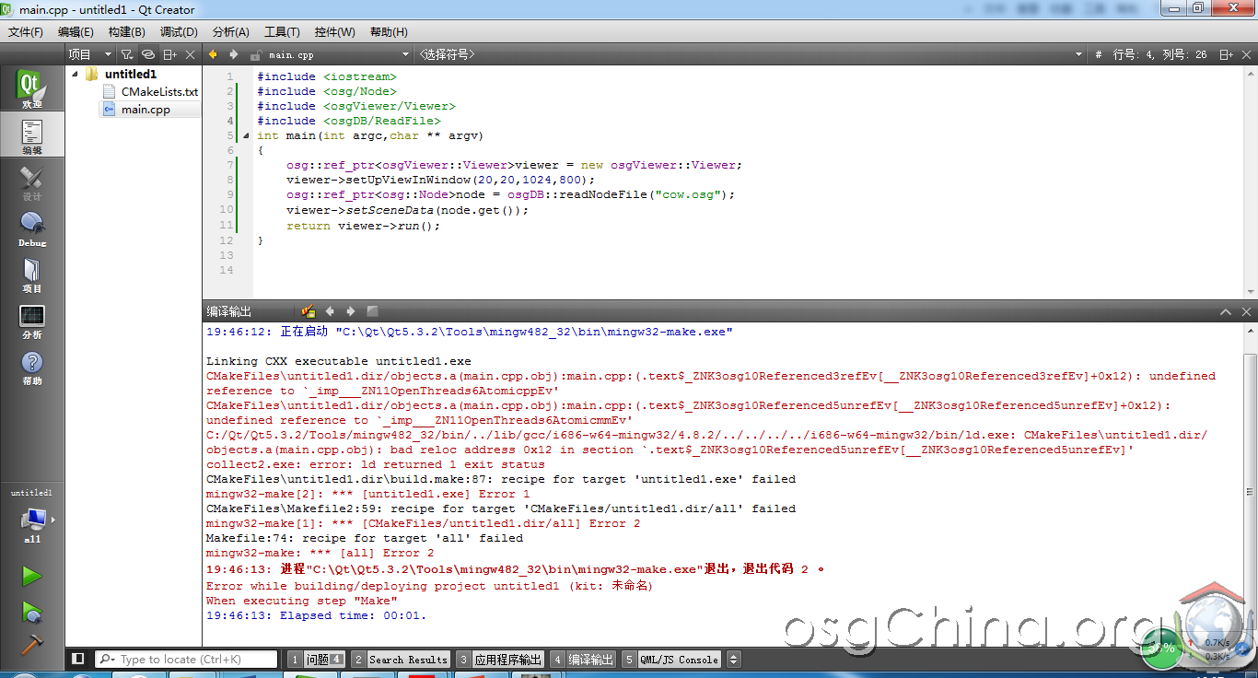Go to next item in compile output
Screen dimensions: 1258x678
click(x=350, y=311)
